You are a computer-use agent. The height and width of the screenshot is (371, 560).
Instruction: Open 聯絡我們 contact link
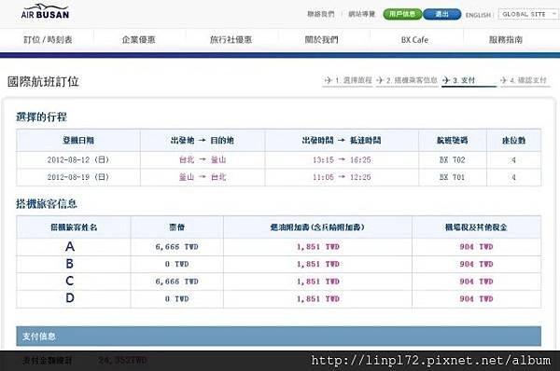tap(321, 14)
